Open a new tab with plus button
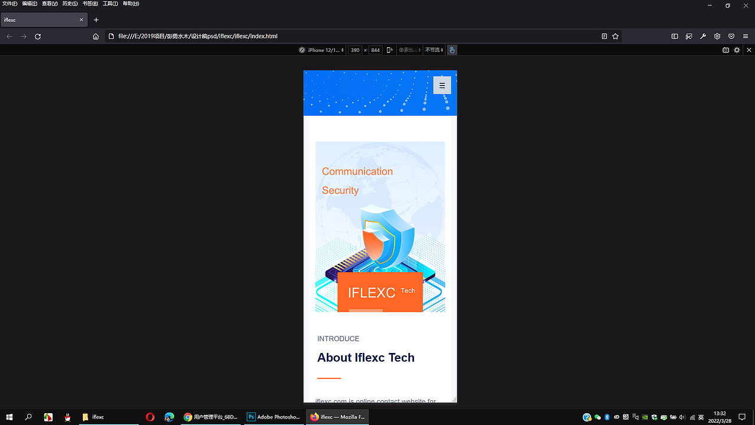The height and width of the screenshot is (425, 755). 96,20
